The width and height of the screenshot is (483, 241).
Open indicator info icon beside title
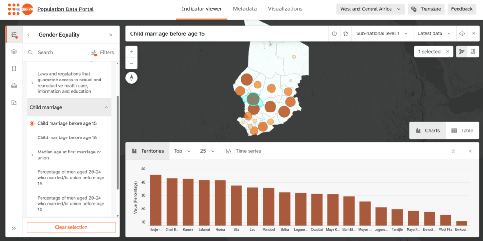(x=334, y=34)
